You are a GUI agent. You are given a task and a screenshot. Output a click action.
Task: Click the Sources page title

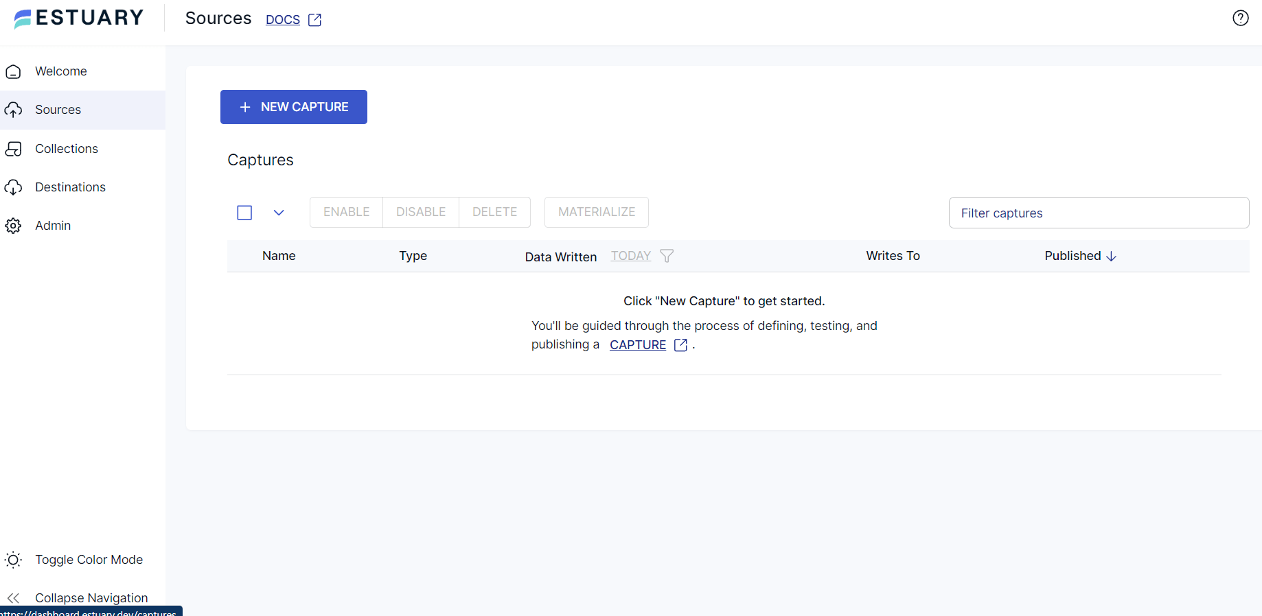(218, 19)
